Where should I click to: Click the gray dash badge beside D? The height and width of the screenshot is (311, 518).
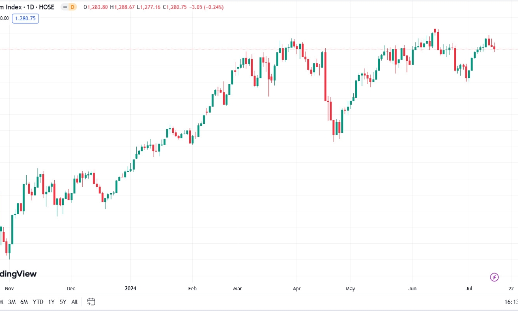pos(65,7)
